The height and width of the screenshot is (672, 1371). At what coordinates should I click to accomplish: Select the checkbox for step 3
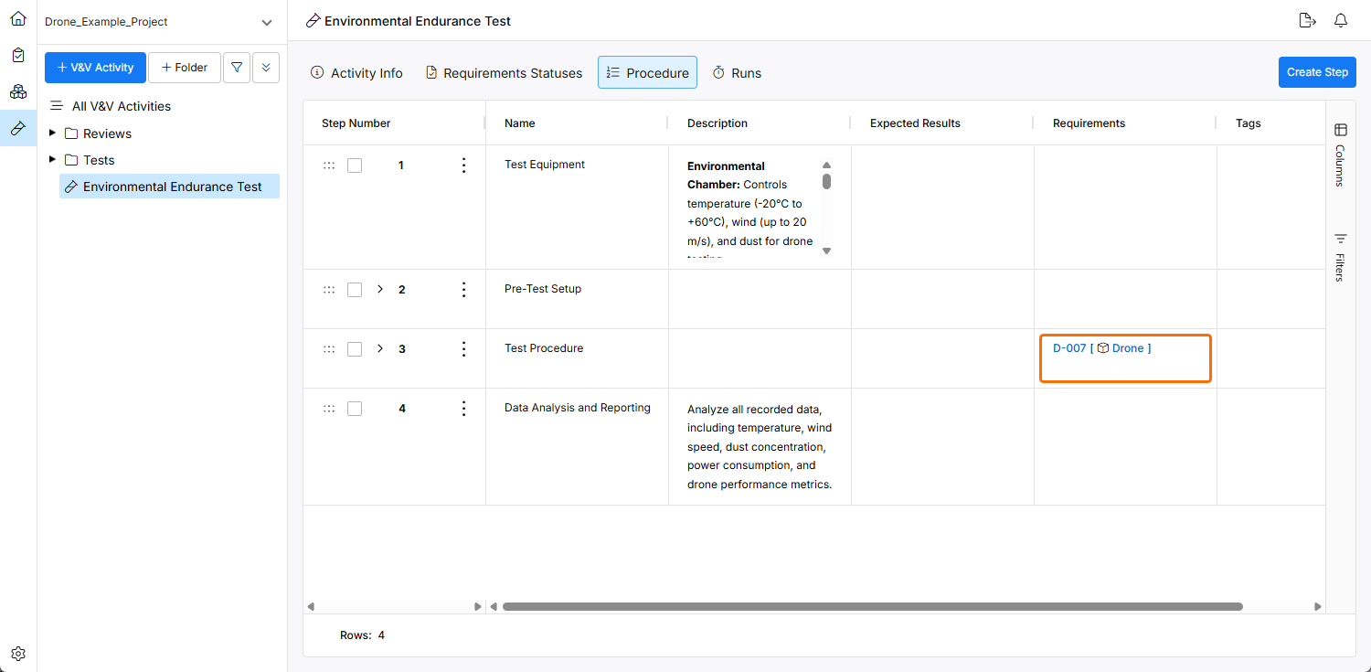[355, 349]
